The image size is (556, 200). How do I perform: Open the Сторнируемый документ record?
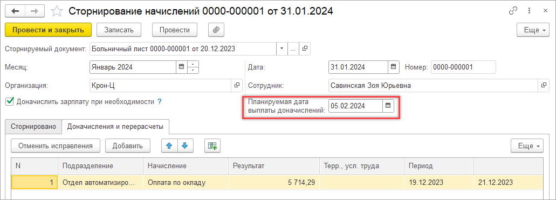(305, 49)
